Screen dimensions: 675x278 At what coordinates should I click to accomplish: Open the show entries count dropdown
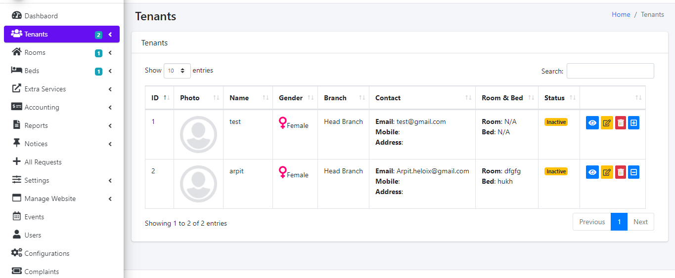pos(177,71)
